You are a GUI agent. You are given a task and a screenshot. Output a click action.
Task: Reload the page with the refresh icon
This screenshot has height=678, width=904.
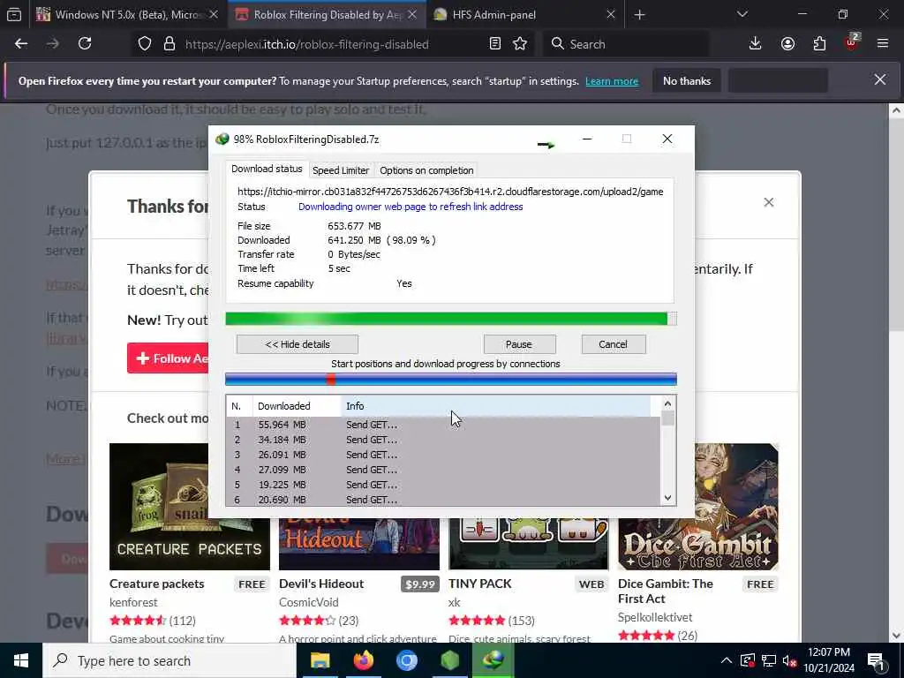tap(85, 44)
